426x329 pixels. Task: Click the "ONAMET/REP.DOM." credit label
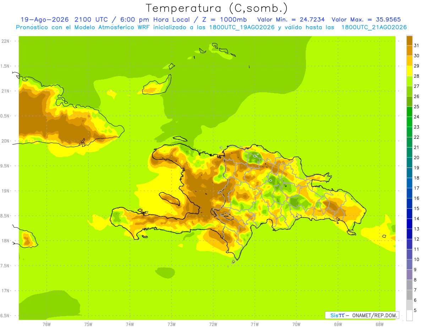pos(375,315)
